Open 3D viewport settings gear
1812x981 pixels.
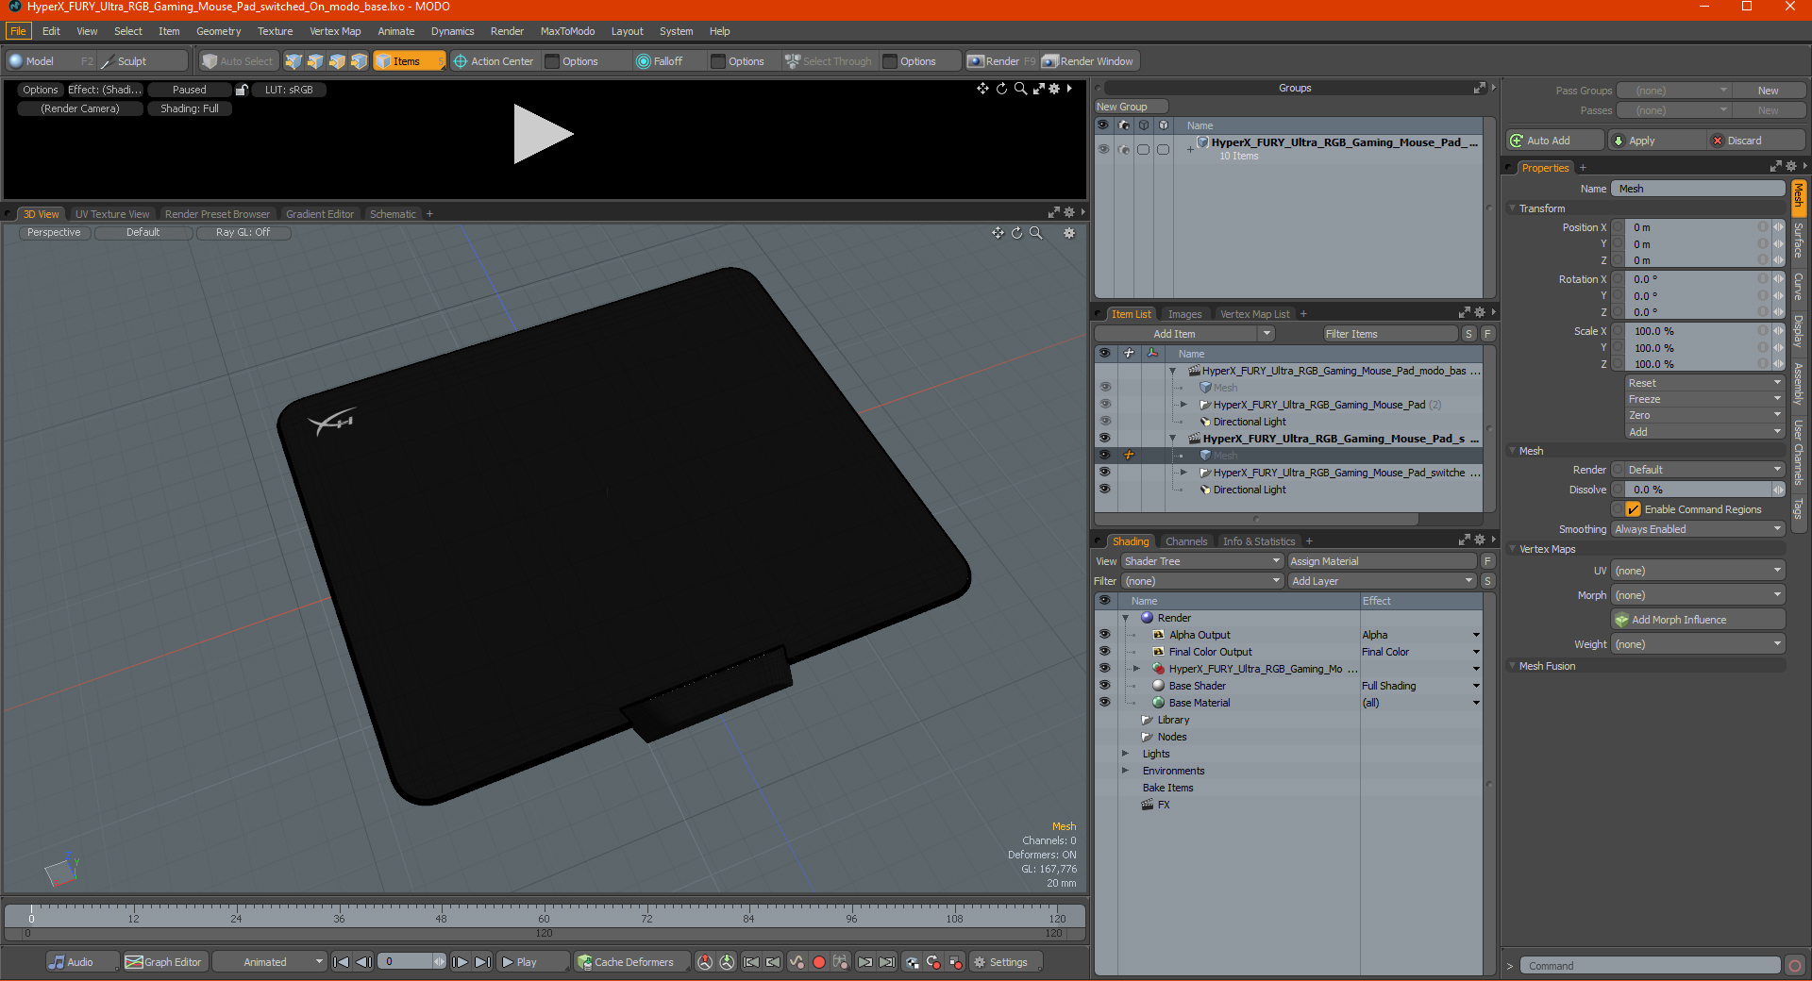click(x=1069, y=233)
